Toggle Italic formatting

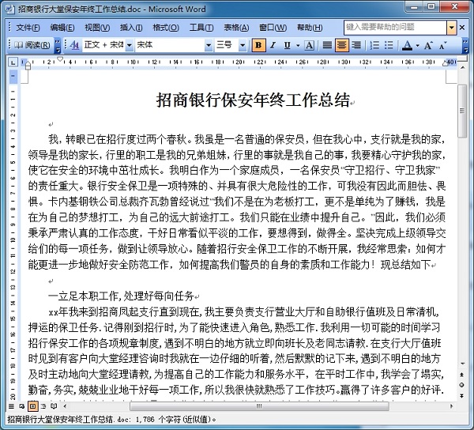point(273,45)
